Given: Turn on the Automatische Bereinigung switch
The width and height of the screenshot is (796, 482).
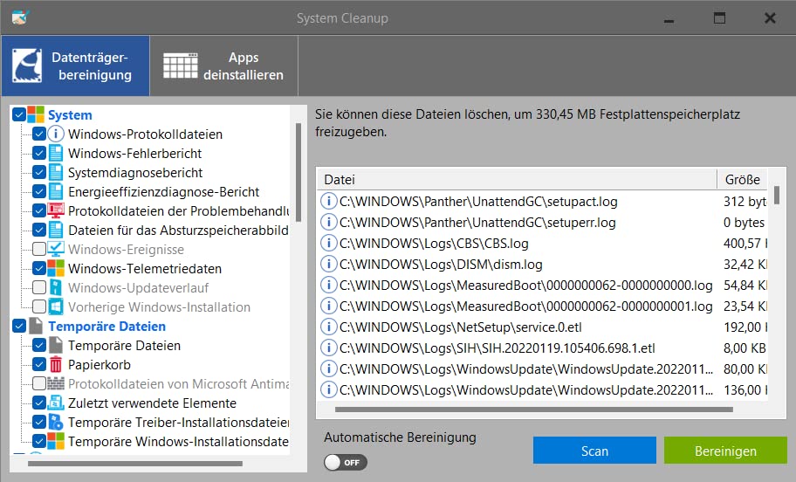Looking at the screenshot, I should 346,462.
